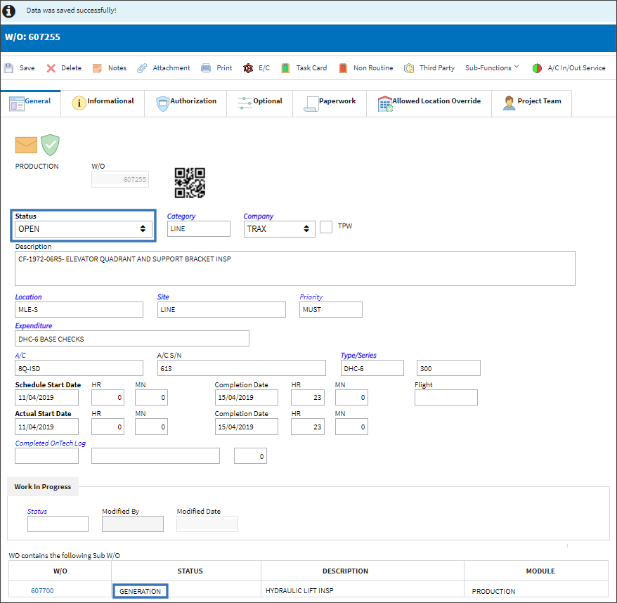Screen dimensions: 617x603
Task: Click the Category input field showing LINE
Action: [199, 228]
